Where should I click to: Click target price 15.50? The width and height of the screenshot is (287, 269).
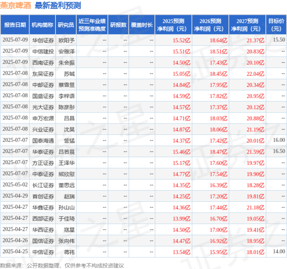[x=279, y=40]
